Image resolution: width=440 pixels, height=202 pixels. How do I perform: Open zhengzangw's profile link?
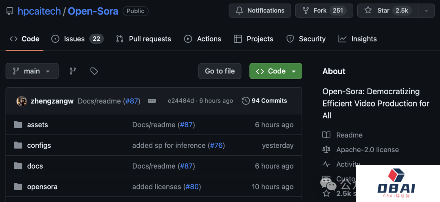[x=52, y=101]
